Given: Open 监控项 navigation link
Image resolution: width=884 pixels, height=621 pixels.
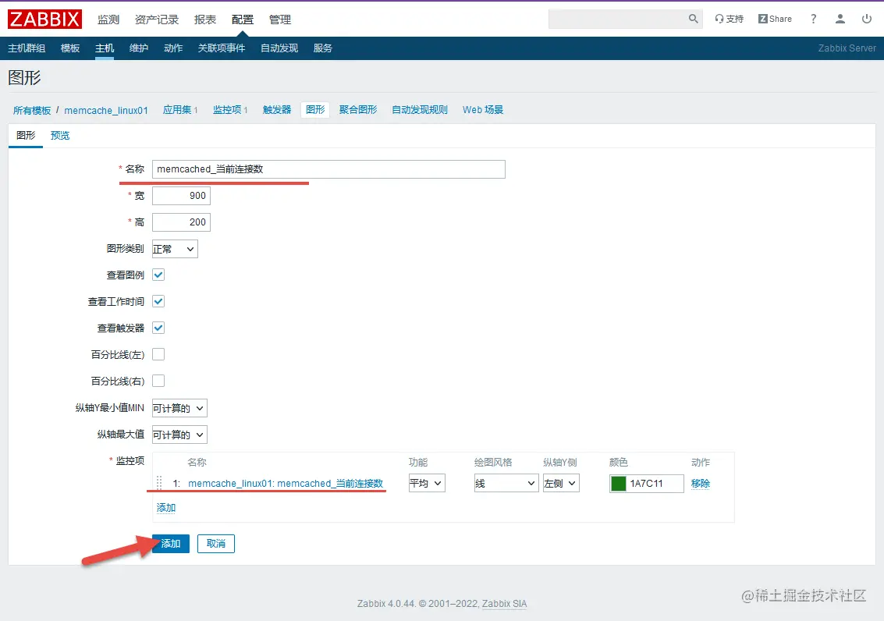Looking at the screenshot, I should (227, 109).
